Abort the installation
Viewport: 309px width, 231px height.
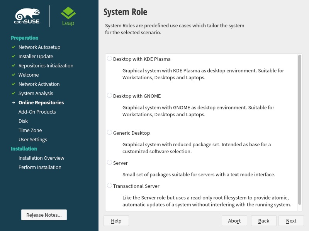pyautogui.click(x=234, y=221)
